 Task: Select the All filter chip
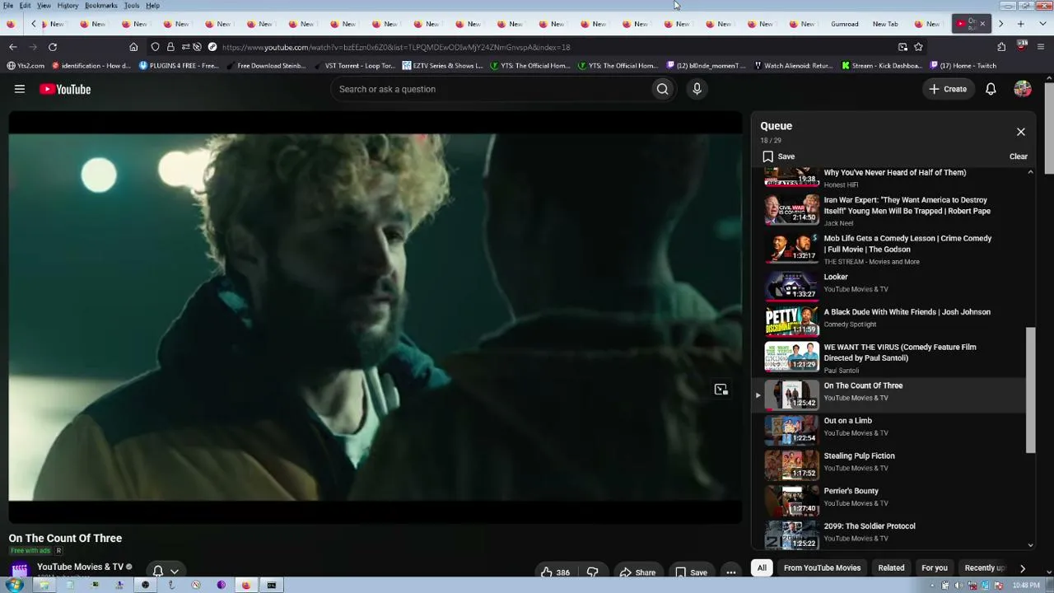(762, 567)
